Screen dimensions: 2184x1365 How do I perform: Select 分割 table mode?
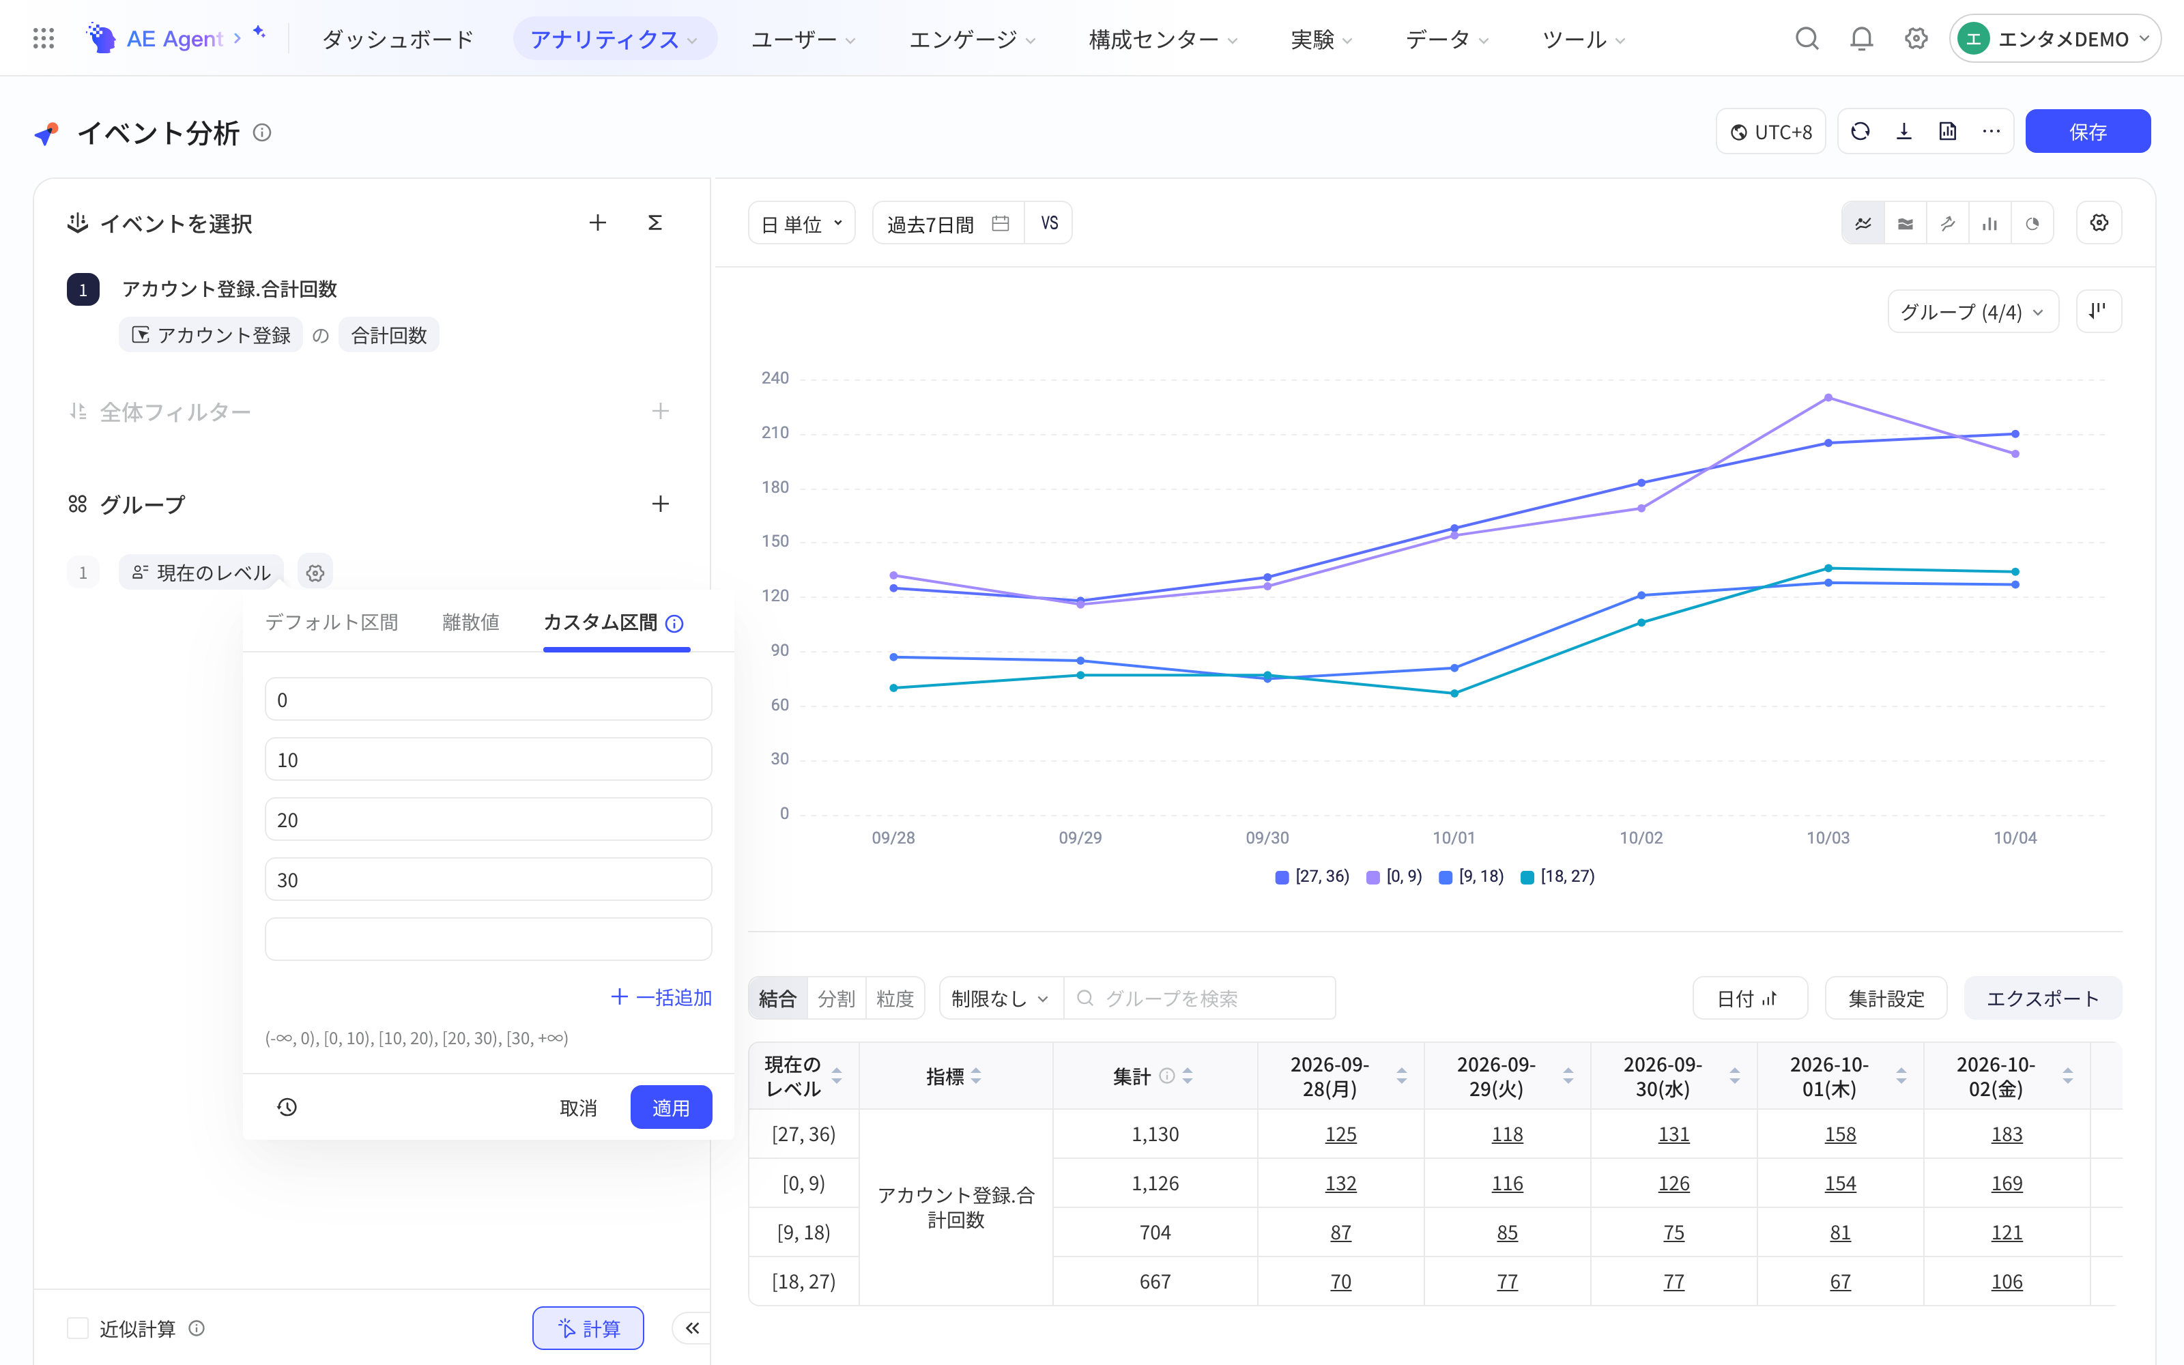(x=837, y=998)
